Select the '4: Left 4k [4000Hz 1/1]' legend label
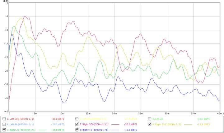 click(20, 124)
